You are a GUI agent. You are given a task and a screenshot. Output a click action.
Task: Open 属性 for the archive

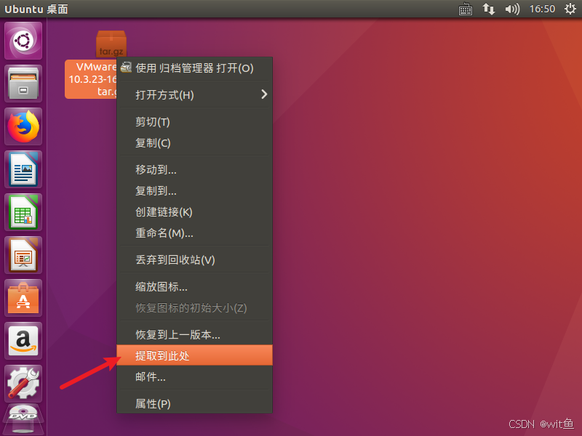[x=194, y=404]
